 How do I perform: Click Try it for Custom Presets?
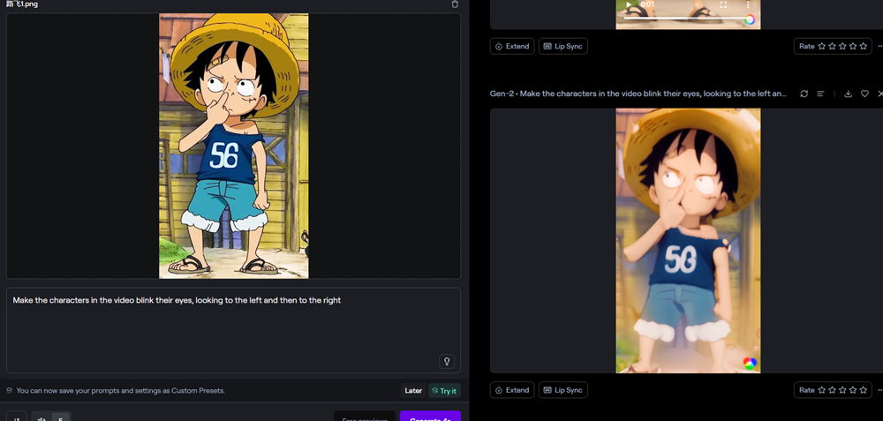pos(444,391)
